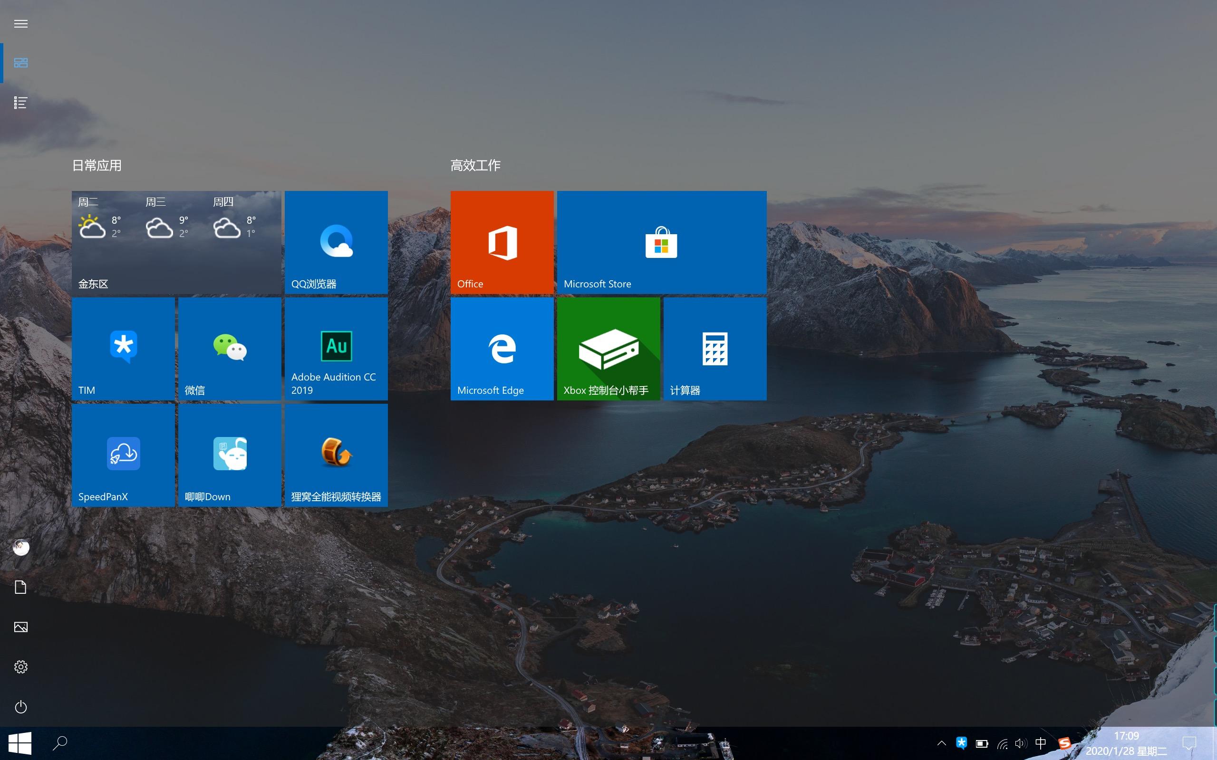Open the user account avatar
This screenshot has width=1217, height=760.
pos(20,547)
